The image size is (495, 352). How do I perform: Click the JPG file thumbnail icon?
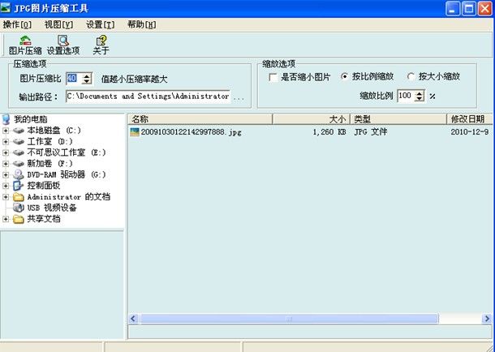tap(135, 132)
